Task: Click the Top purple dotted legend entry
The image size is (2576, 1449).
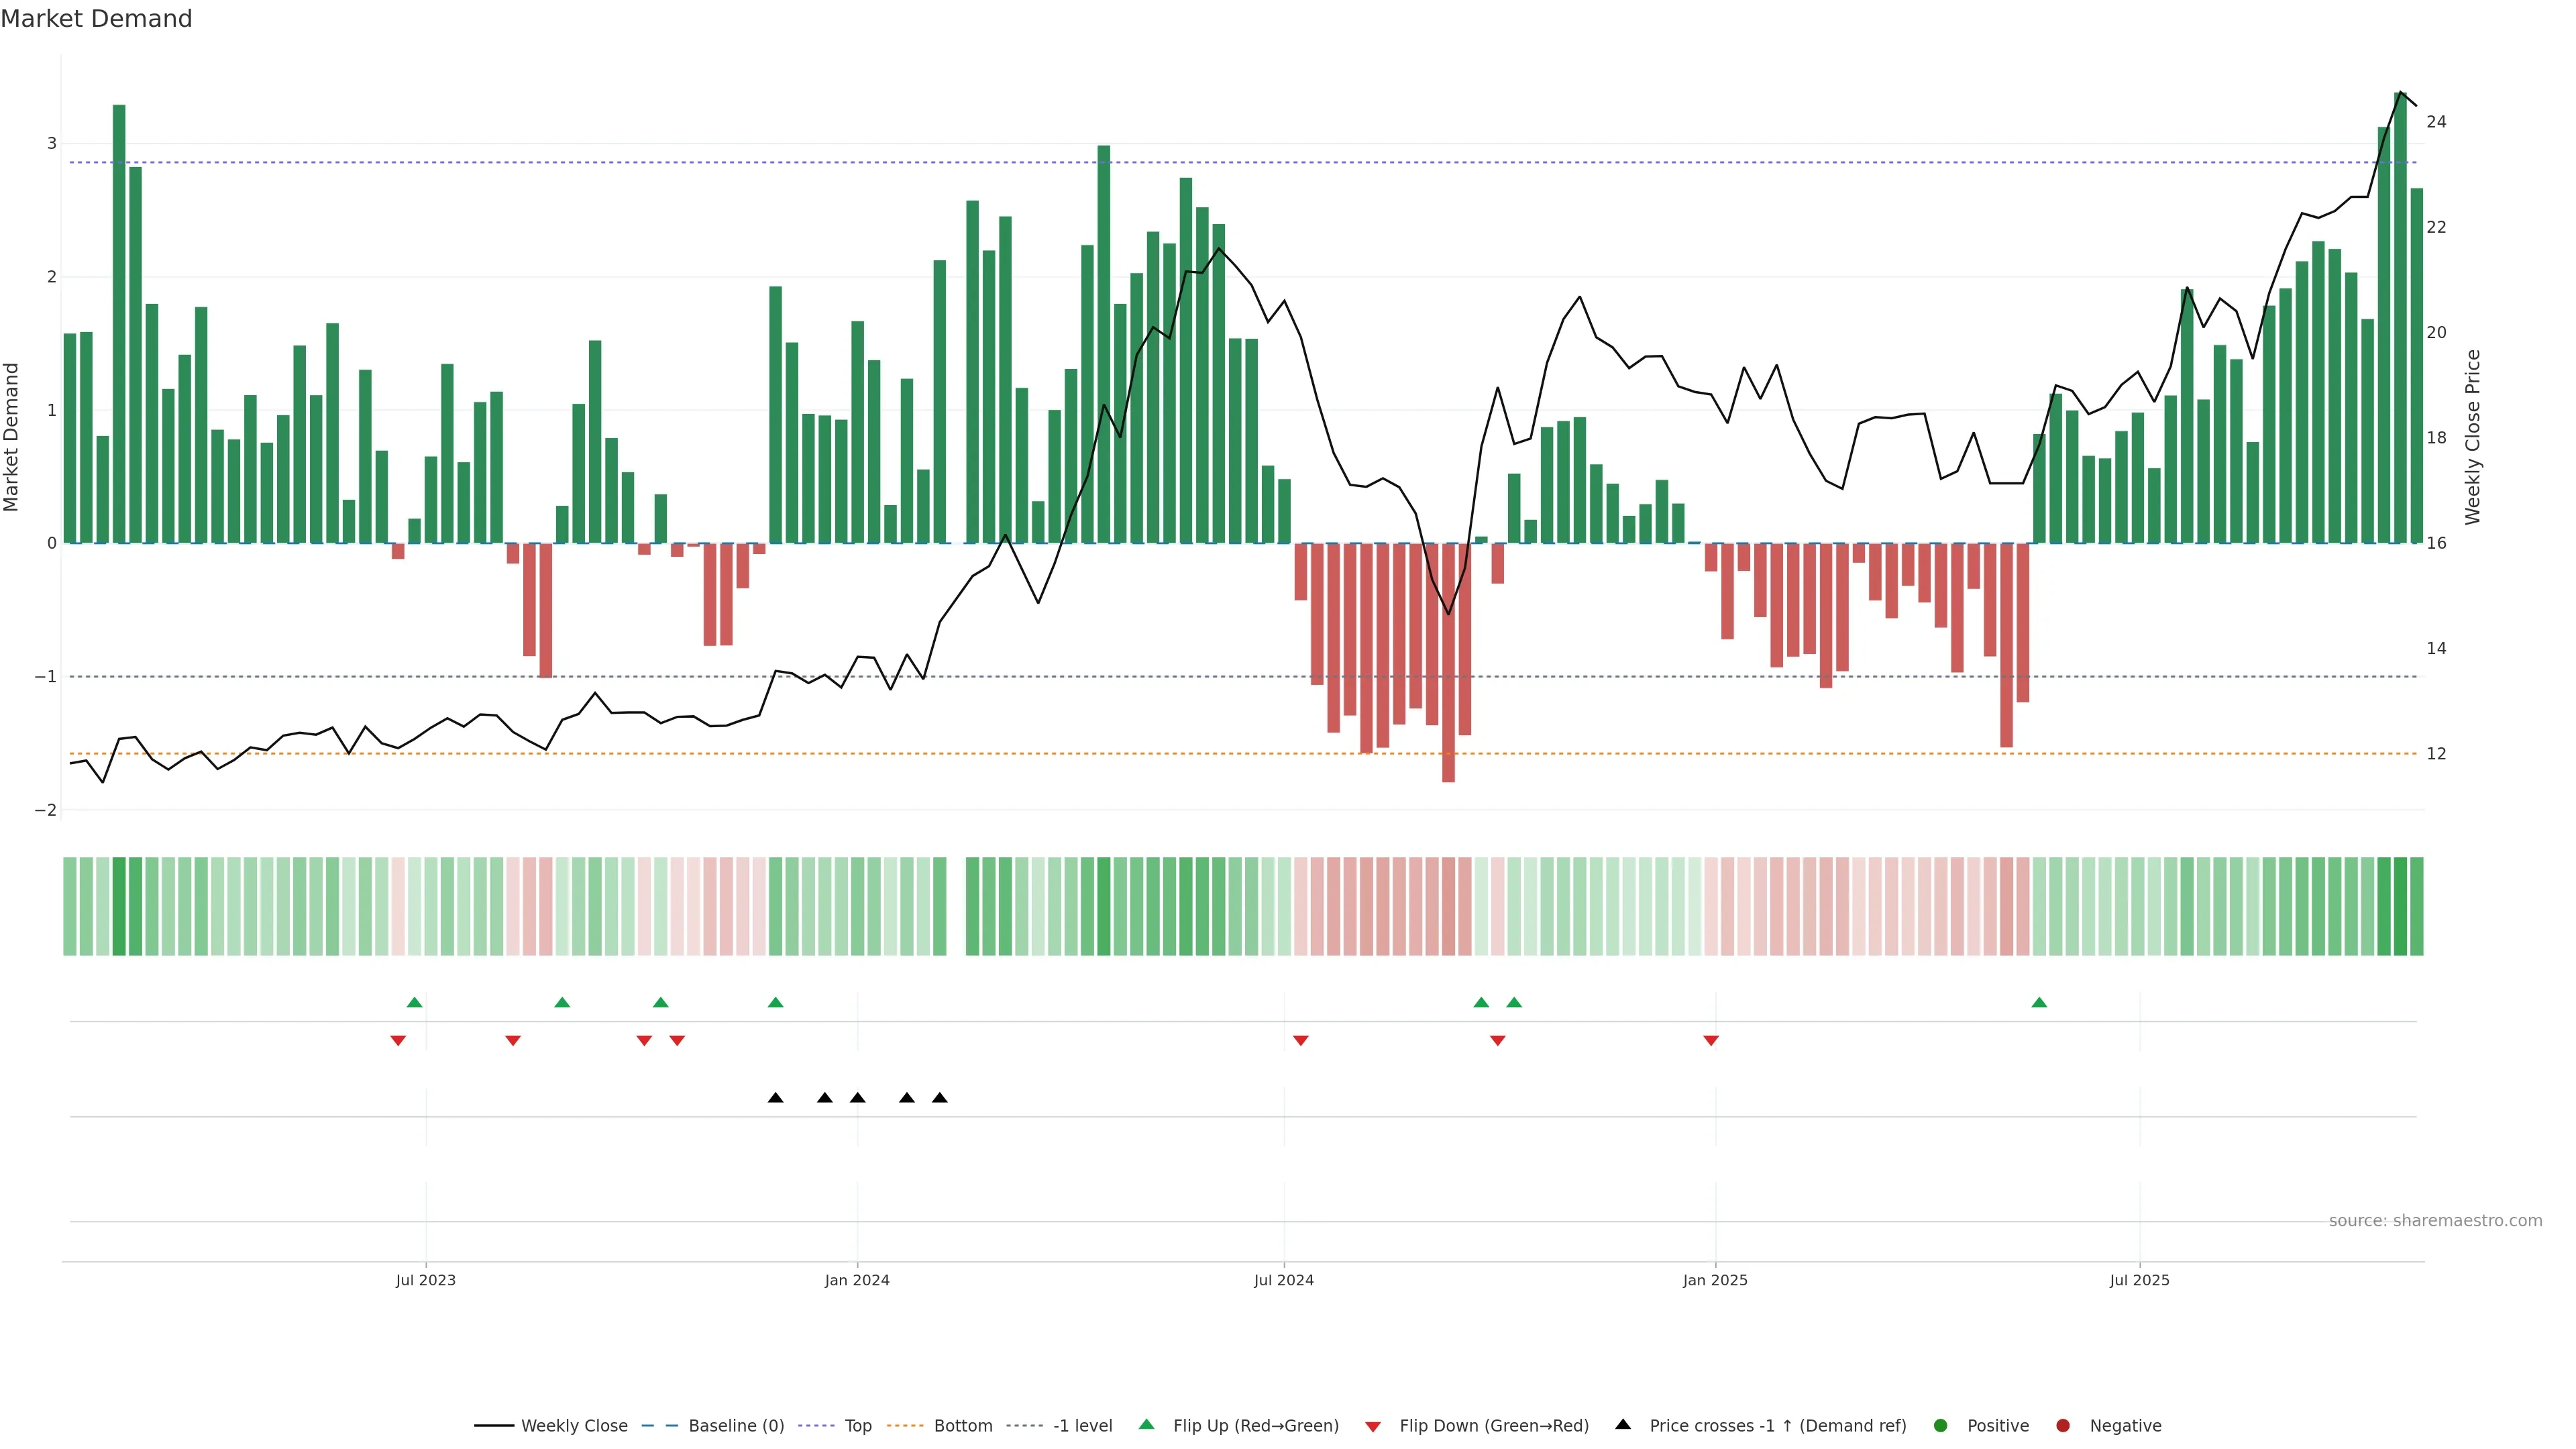Action: [857, 1426]
